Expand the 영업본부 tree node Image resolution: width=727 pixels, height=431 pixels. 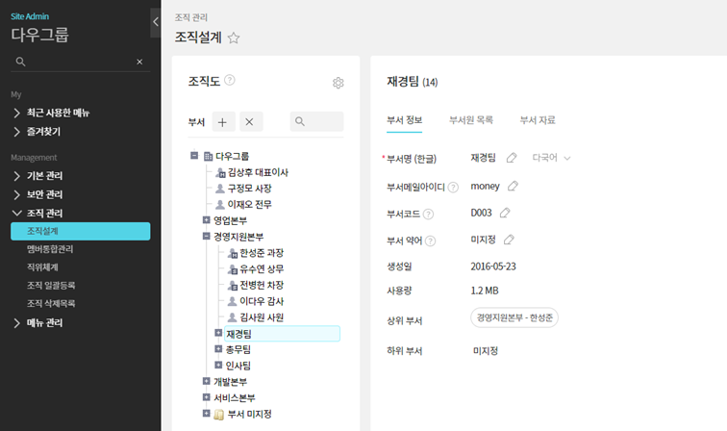207,220
